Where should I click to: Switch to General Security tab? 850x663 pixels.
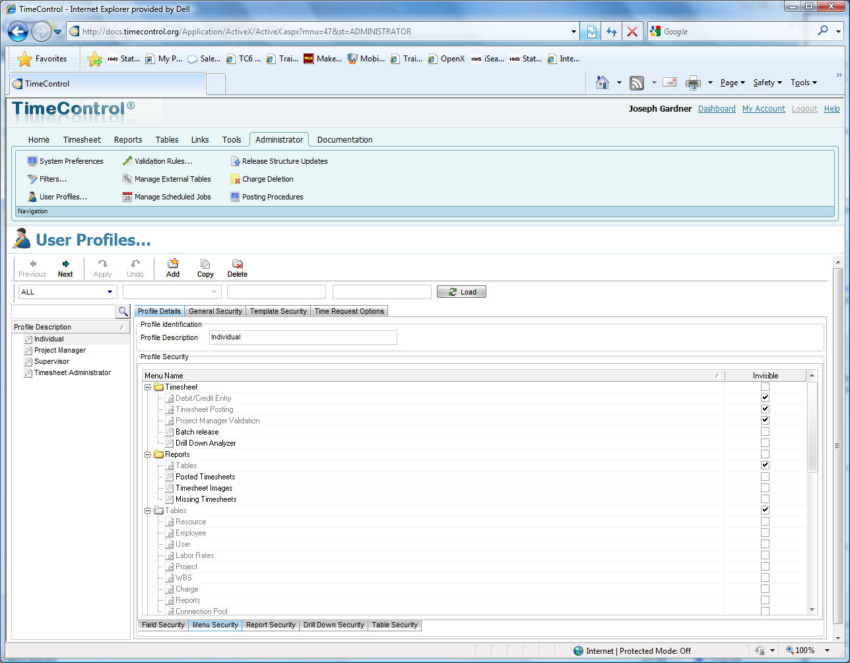pos(215,311)
